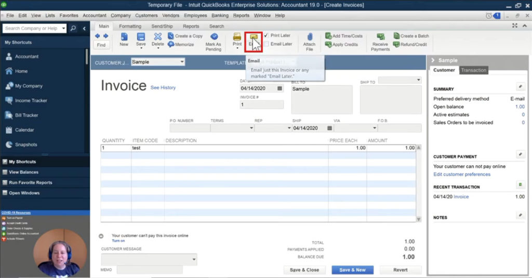532x278 pixels.
Task: Open the Vendors menu
Action: tap(170, 16)
